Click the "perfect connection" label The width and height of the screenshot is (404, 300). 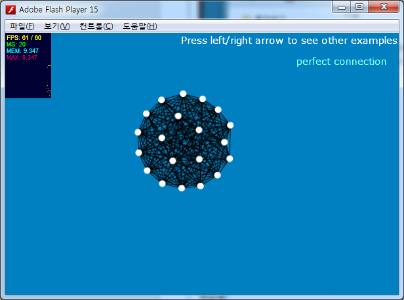pyautogui.click(x=341, y=62)
